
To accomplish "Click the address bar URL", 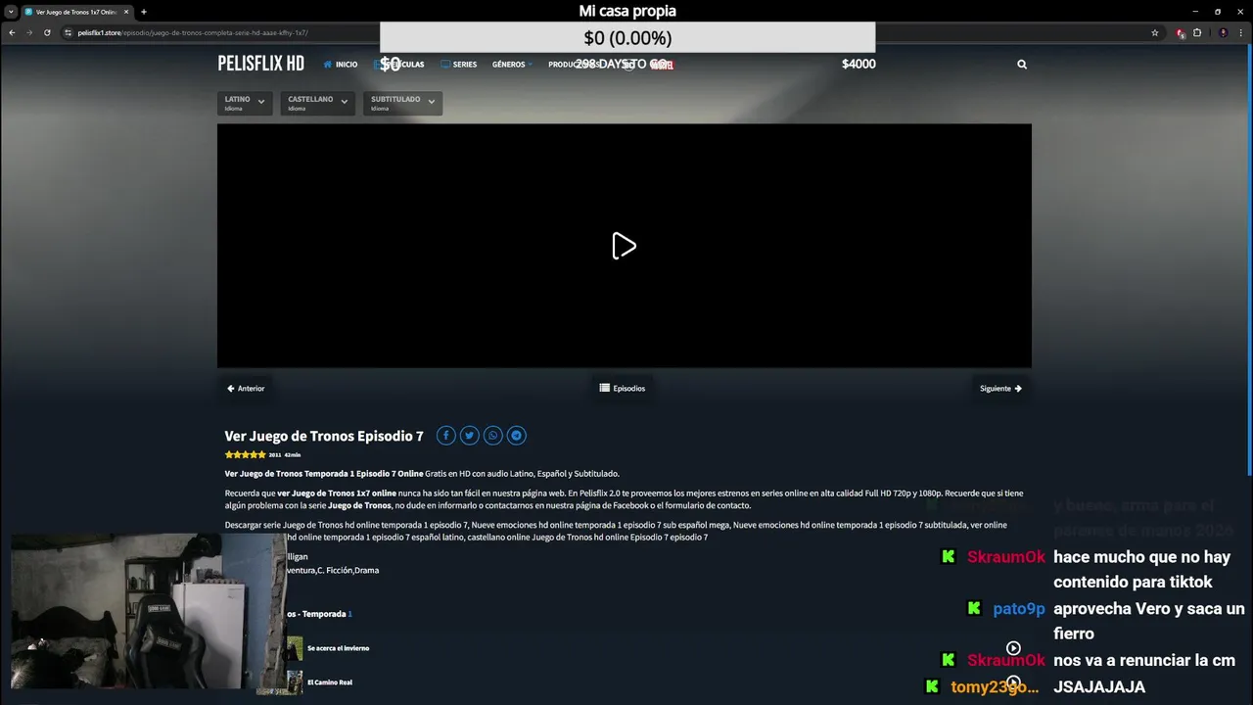I will point(193,32).
